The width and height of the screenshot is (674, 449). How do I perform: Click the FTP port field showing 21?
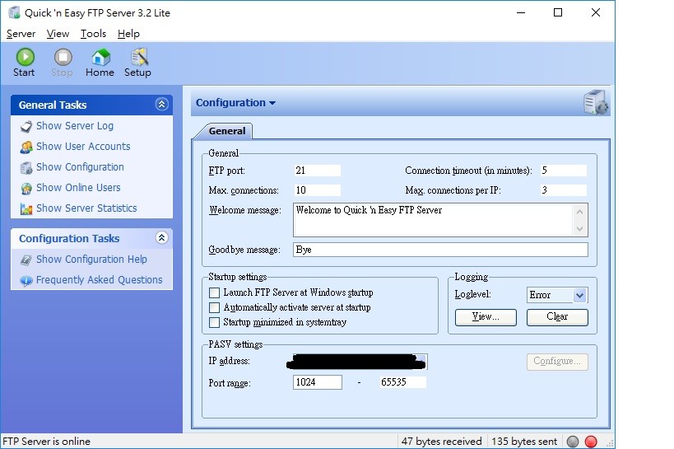(x=317, y=171)
